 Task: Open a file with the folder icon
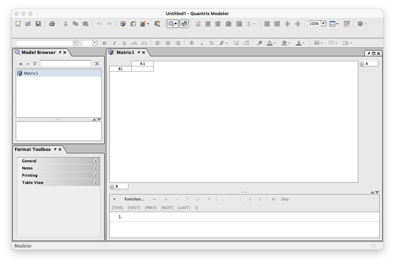pos(28,24)
